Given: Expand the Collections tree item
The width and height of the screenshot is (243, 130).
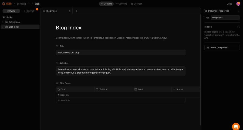Looking at the screenshot, I should coord(3,22).
